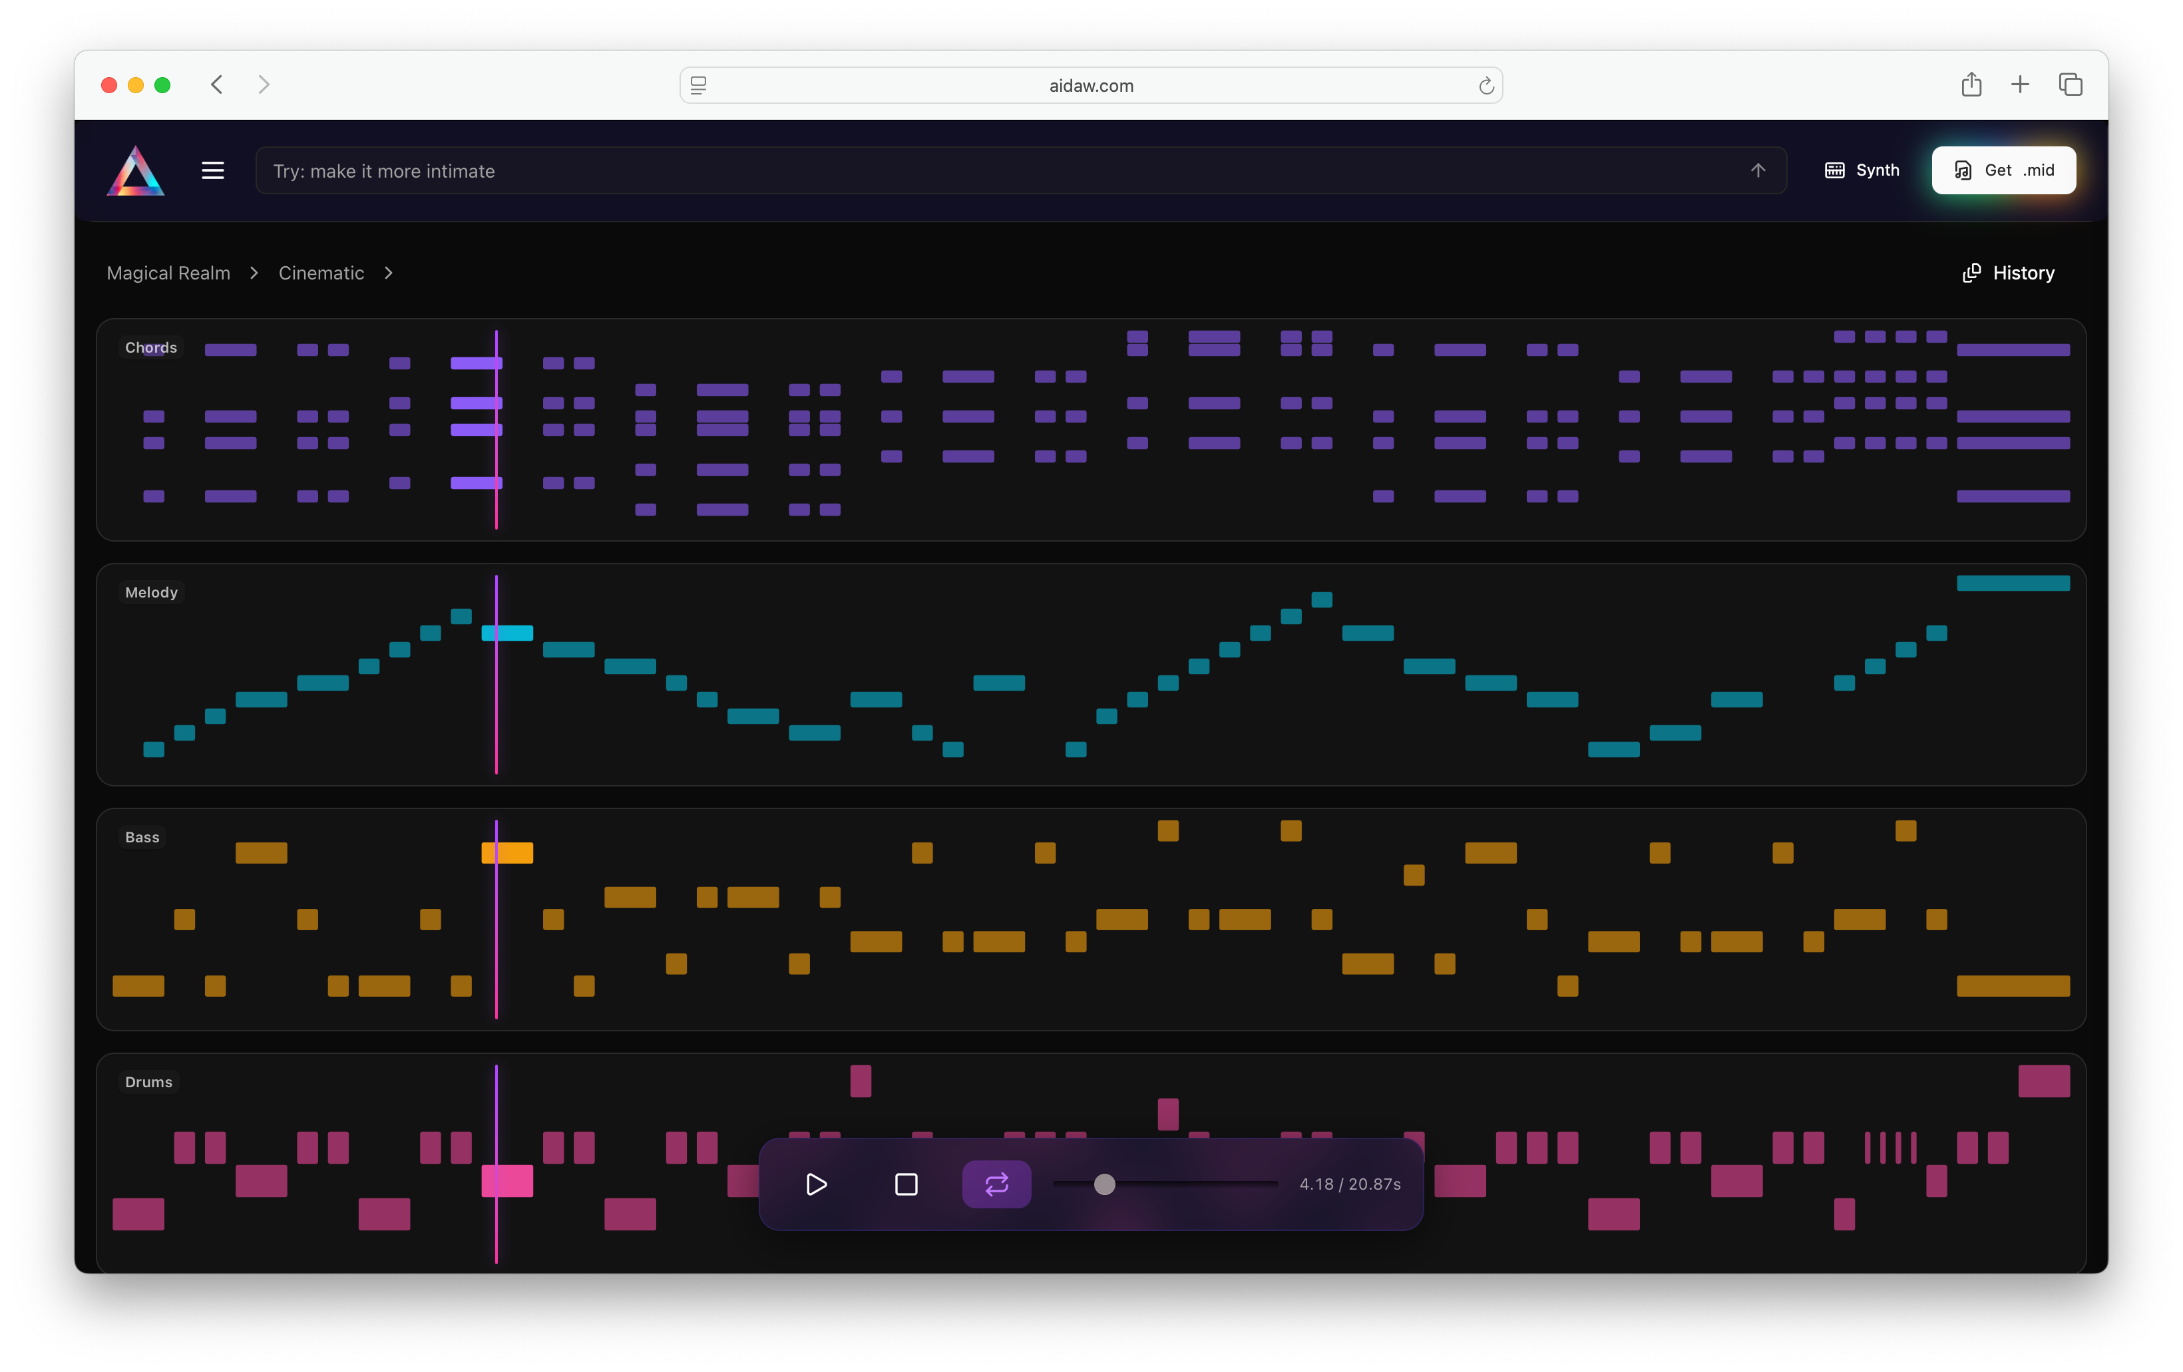Go back with the browser back arrow
The height and width of the screenshot is (1372, 2183).
click(x=217, y=85)
